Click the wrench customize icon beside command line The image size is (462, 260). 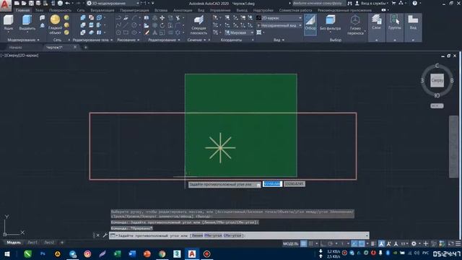(x=105, y=235)
